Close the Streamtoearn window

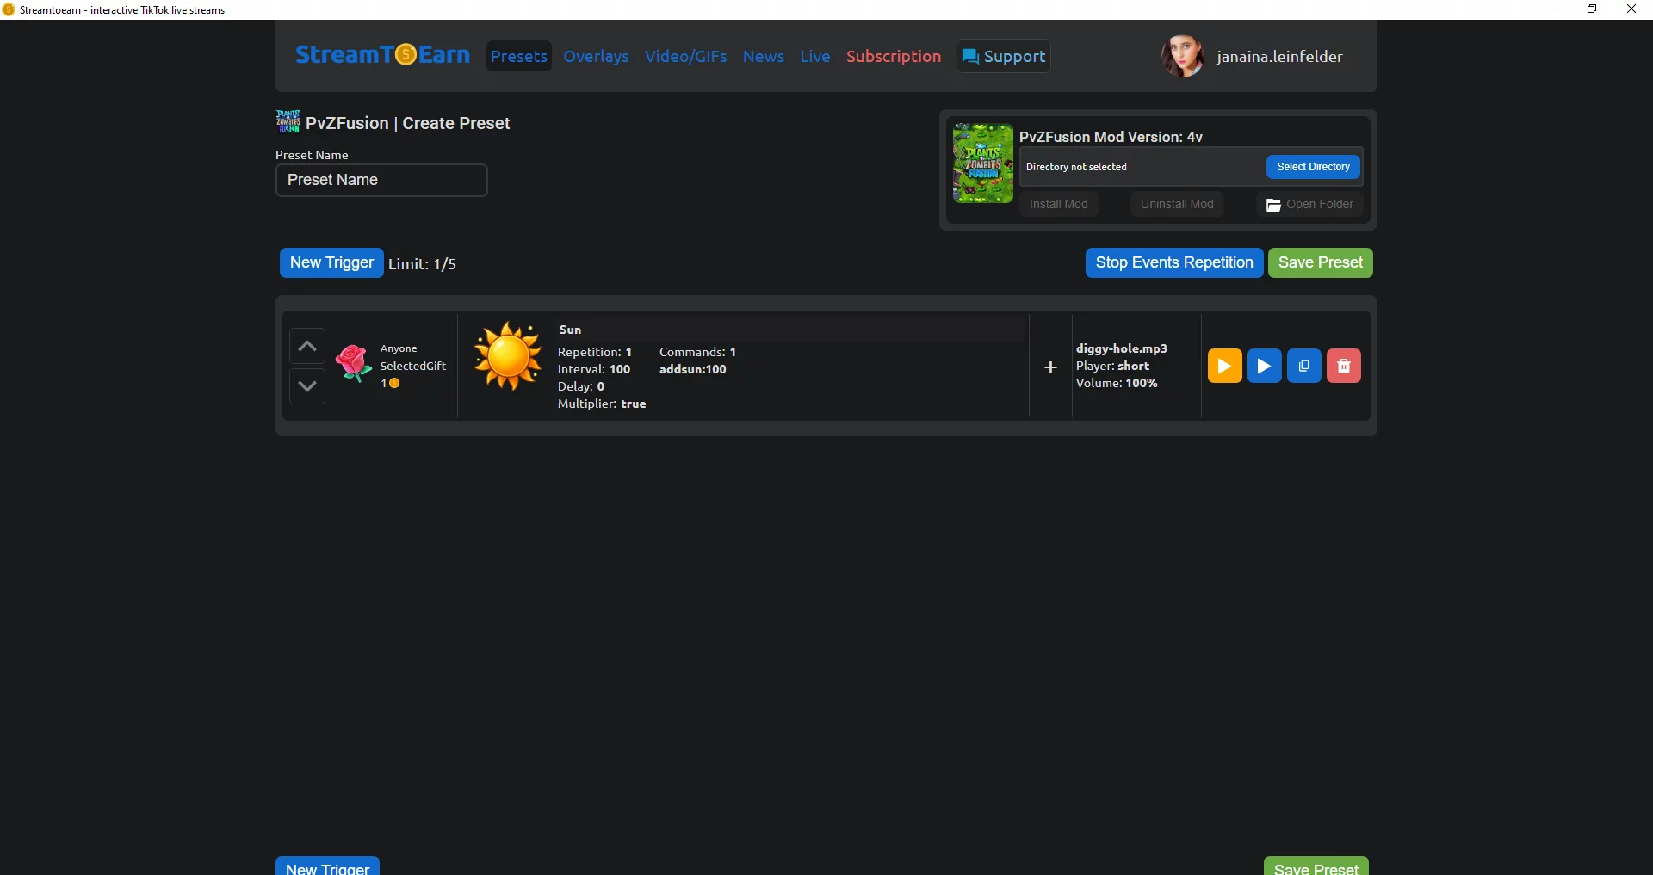click(1631, 9)
